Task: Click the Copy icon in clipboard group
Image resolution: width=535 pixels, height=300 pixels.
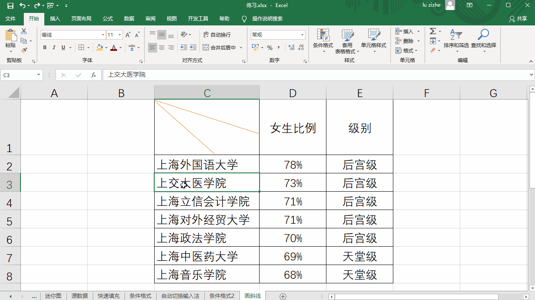Action: click(x=24, y=41)
